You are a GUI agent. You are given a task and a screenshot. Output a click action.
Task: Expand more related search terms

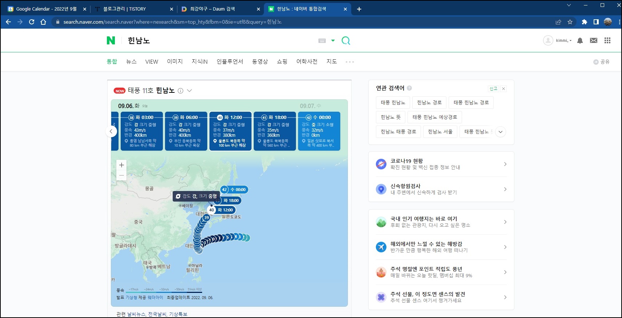point(501,132)
